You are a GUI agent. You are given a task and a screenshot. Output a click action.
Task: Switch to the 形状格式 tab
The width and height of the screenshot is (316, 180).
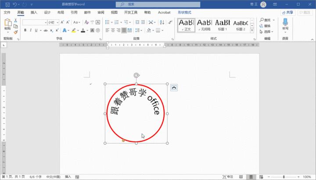[x=184, y=12]
